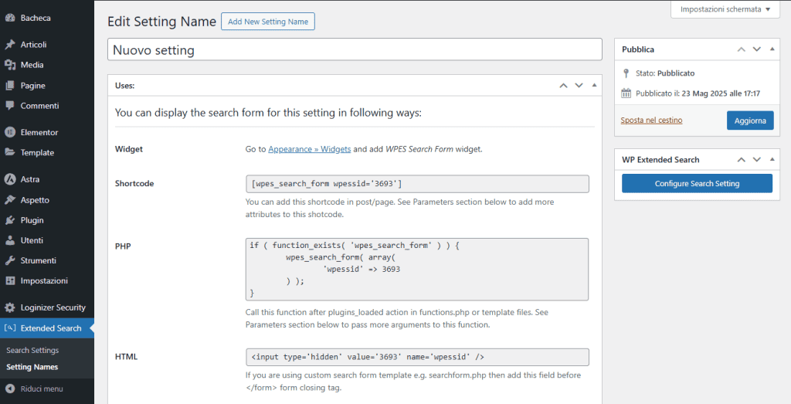Click the Commenti speech bubble icon
Image resolution: width=791 pixels, height=404 pixels.
(10, 106)
